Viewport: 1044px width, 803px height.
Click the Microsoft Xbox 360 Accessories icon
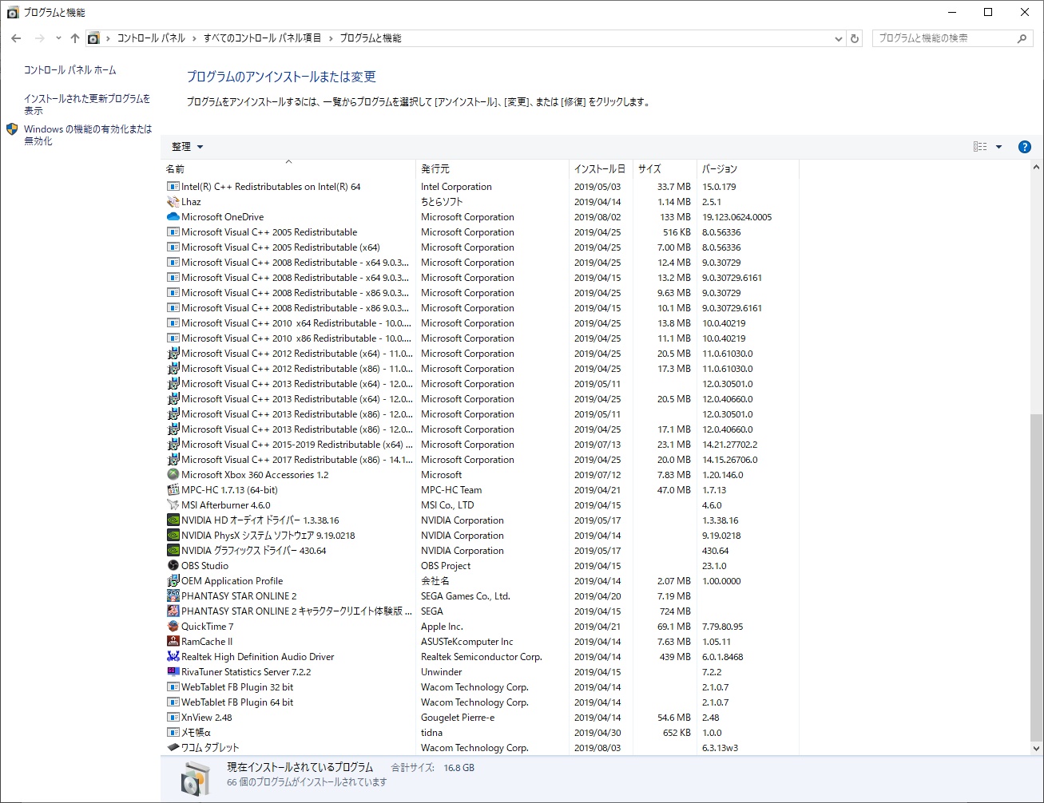pos(173,475)
